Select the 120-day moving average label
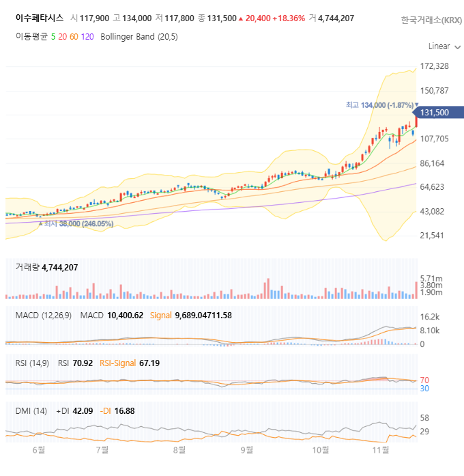The image size is (464, 476). (x=87, y=37)
